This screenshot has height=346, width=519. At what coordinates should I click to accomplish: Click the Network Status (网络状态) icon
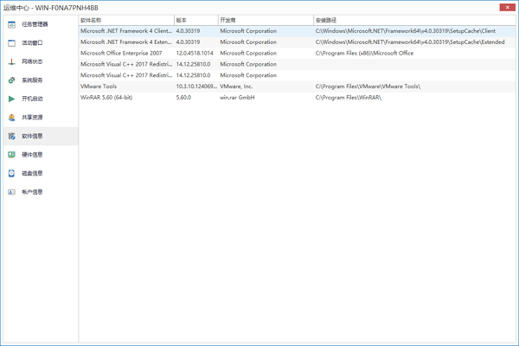(11, 61)
